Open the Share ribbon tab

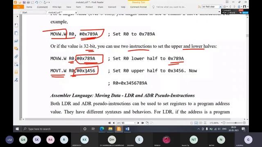pyautogui.click(x=100, y=7)
